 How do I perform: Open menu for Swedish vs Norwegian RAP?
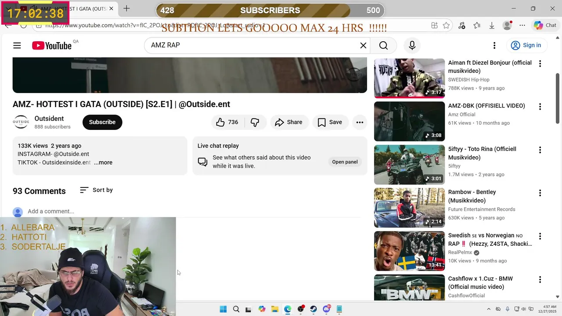[x=540, y=236]
